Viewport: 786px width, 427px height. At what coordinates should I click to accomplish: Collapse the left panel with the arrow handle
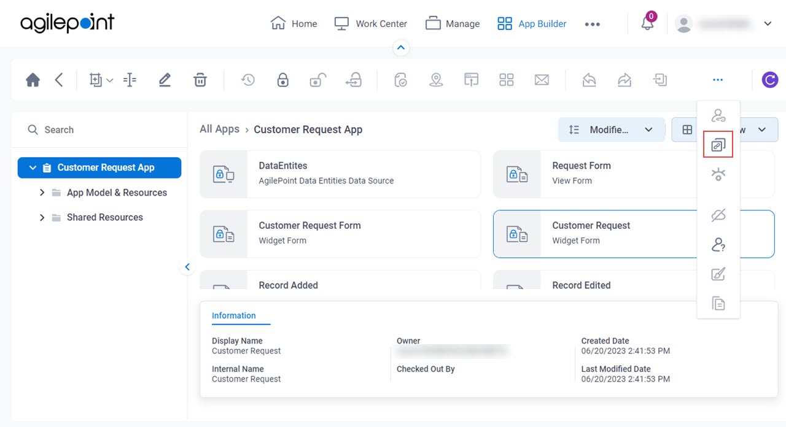pos(187,267)
